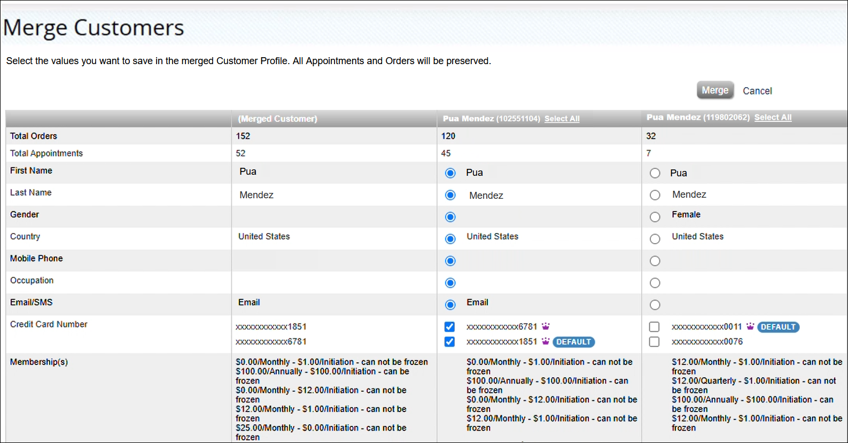Click the "Total Appointments" row label
Screen dimensions: 848x443
[46, 153]
